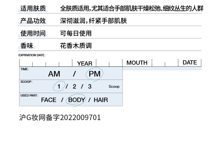217x153 pixels.
Task: Choose scoop amount 1
Action: tap(59, 87)
